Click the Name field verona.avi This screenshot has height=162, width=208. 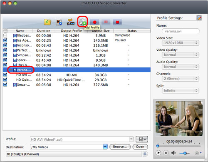tap(181, 31)
